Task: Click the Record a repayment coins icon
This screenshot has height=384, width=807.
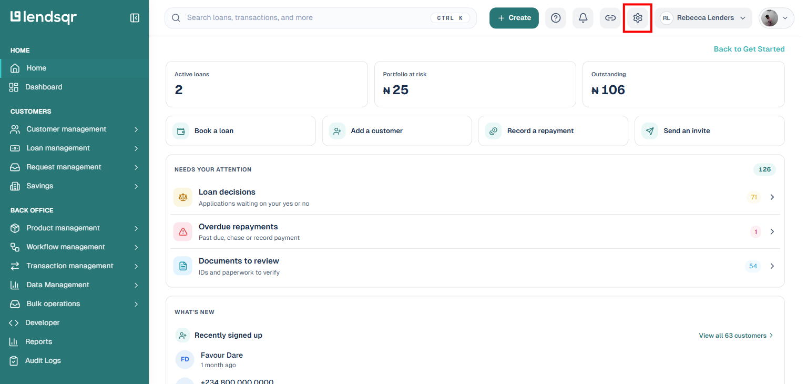Action: (493, 131)
